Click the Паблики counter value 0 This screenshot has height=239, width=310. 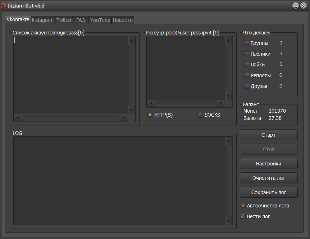click(x=281, y=53)
